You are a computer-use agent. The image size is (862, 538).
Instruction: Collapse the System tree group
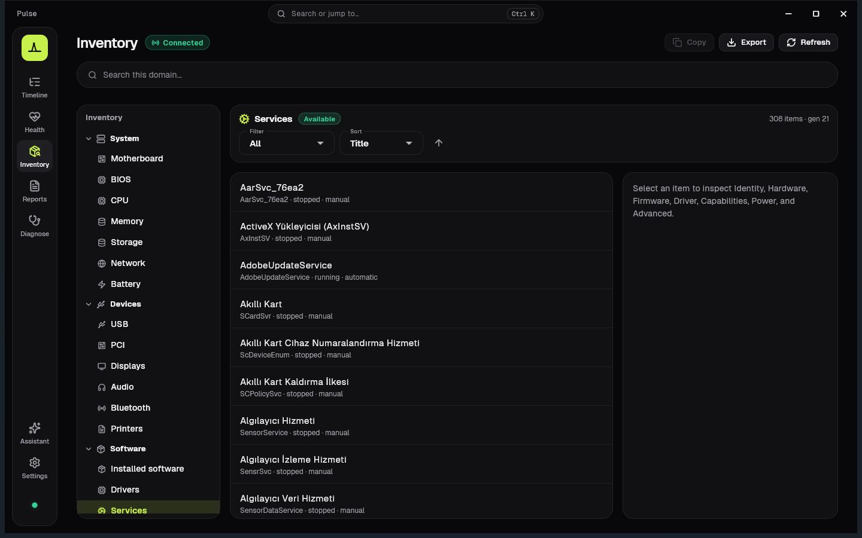tap(89, 139)
